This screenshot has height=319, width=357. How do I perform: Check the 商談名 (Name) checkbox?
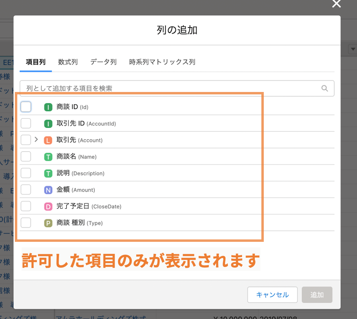click(x=26, y=156)
